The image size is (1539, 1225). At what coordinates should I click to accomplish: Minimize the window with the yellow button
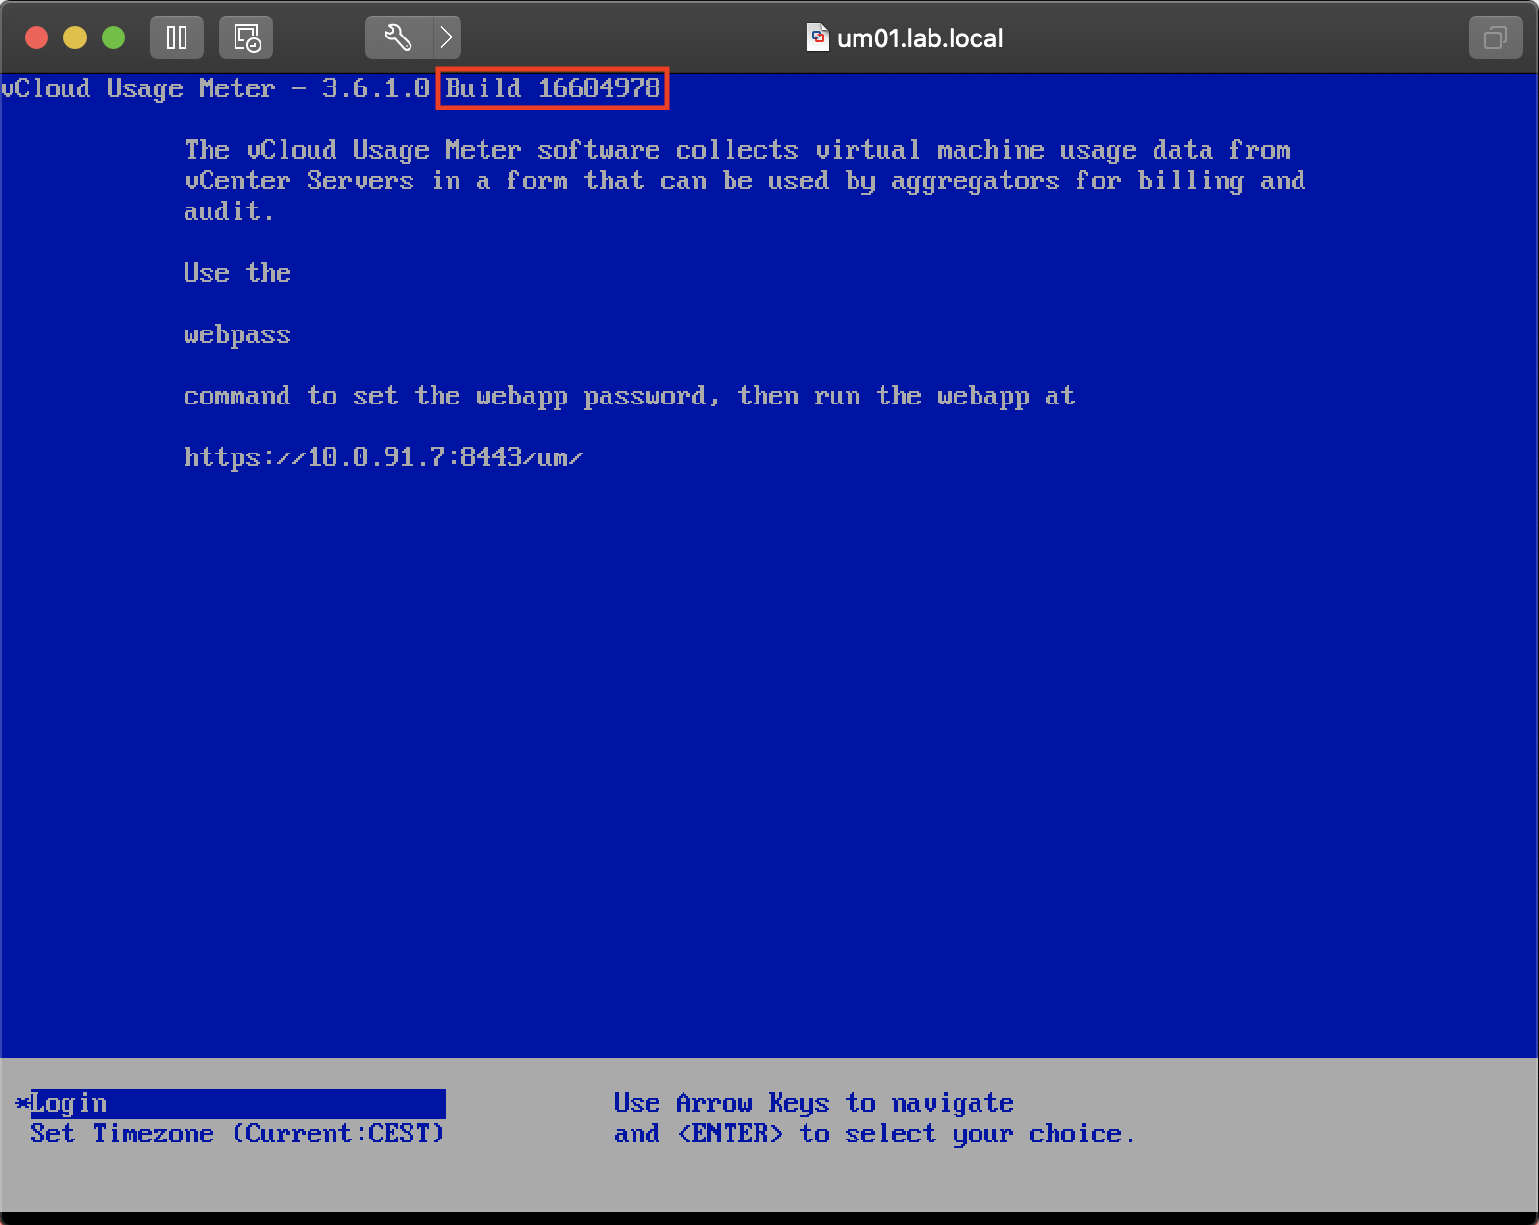(x=75, y=37)
